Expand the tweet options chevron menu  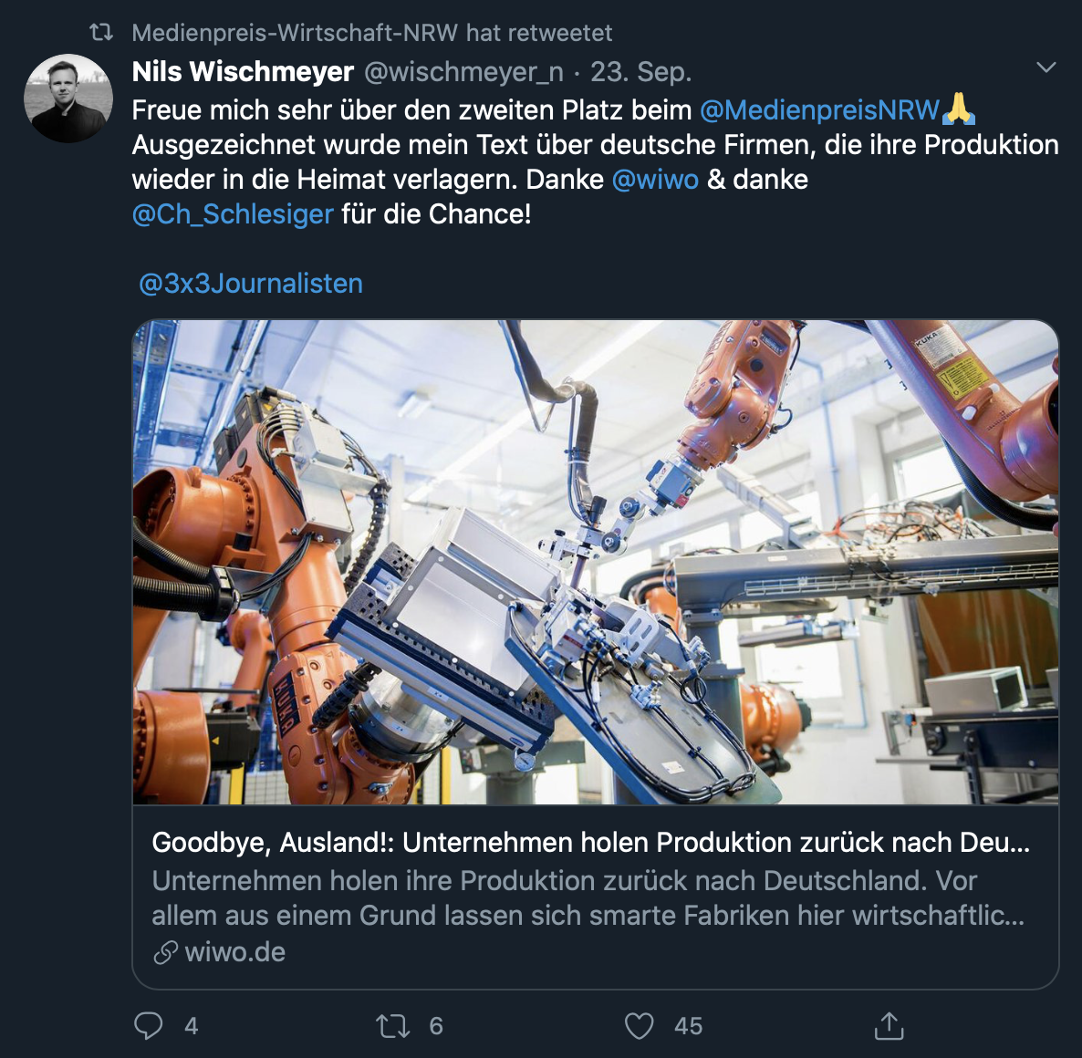click(x=1046, y=67)
